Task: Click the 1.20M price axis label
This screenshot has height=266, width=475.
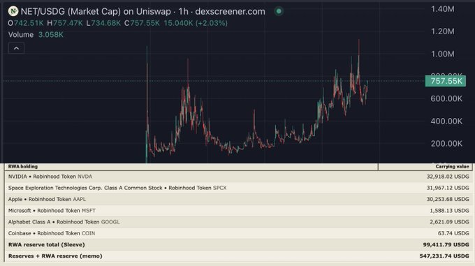Action: (x=443, y=31)
